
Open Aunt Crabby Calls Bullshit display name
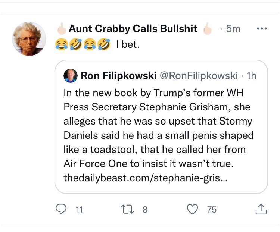[x=133, y=29]
